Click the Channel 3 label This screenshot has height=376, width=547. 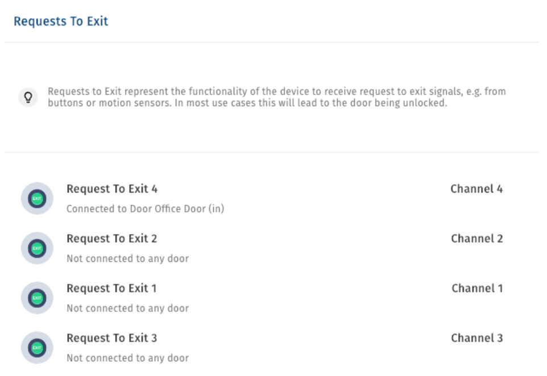point(476,338)
